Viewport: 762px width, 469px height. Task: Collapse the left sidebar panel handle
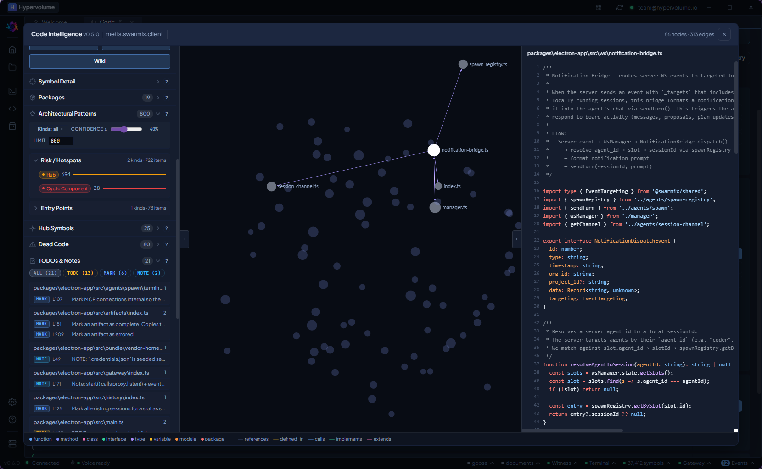click(185, 239)
